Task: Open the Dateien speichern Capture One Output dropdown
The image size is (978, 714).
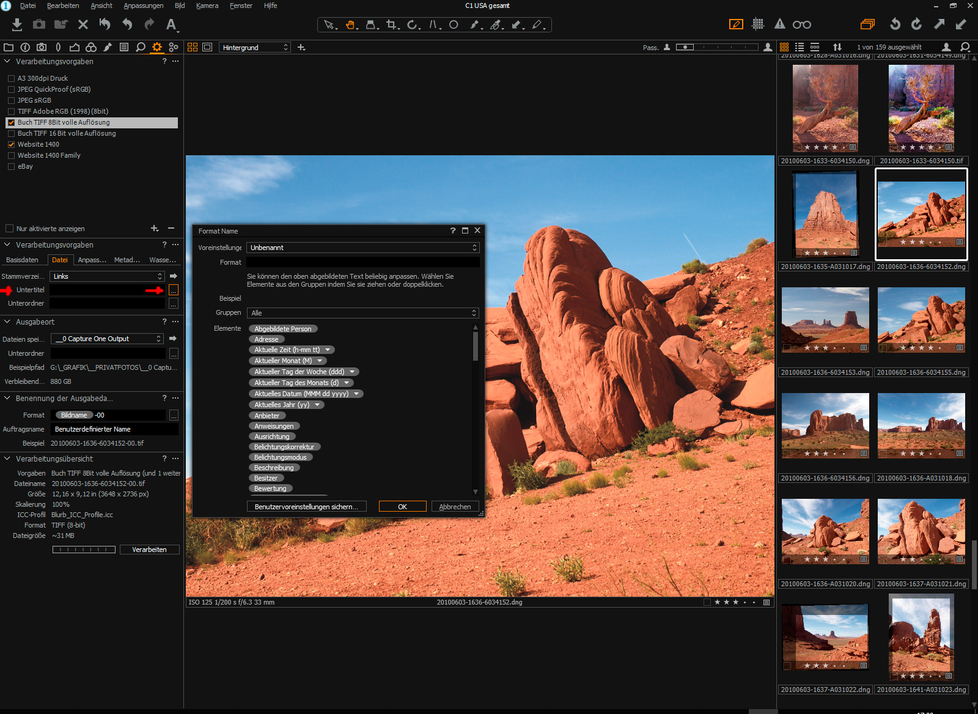Action: pos(108,339)
